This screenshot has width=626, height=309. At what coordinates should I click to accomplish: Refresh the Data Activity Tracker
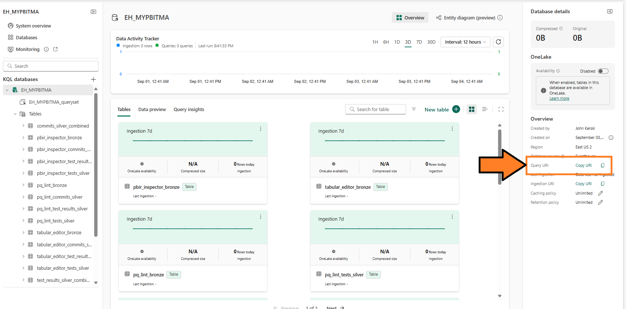click(x=498, y=42)
